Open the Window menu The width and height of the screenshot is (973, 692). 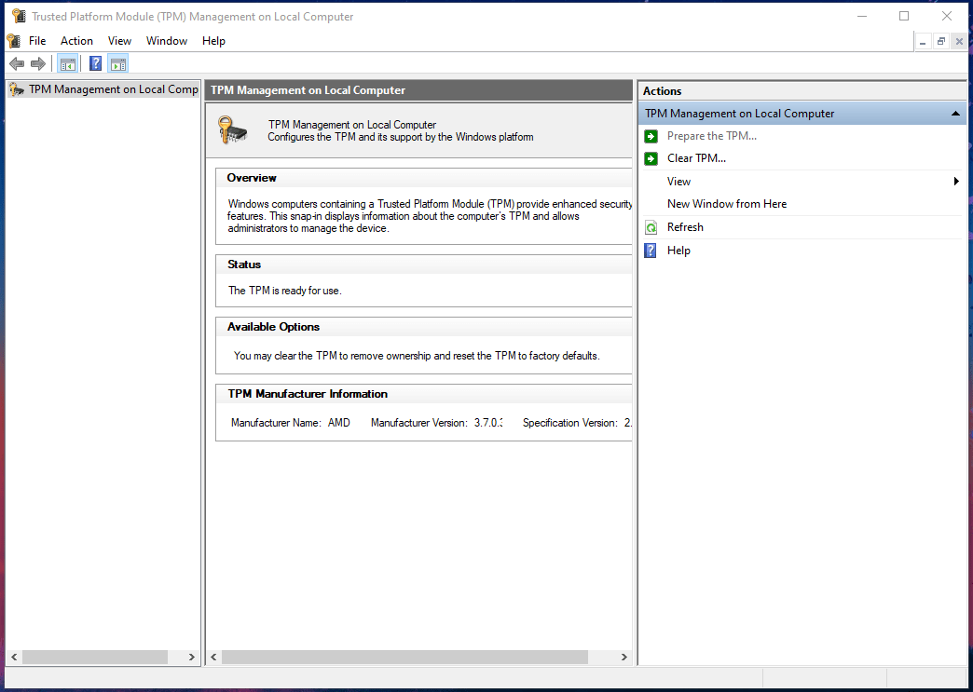pyautogui.click(x=166, y=40)
